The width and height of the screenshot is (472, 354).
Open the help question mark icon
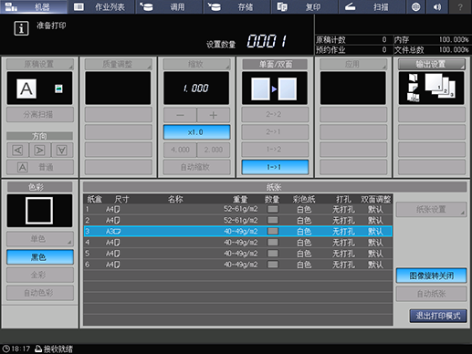tap(460, 6)
